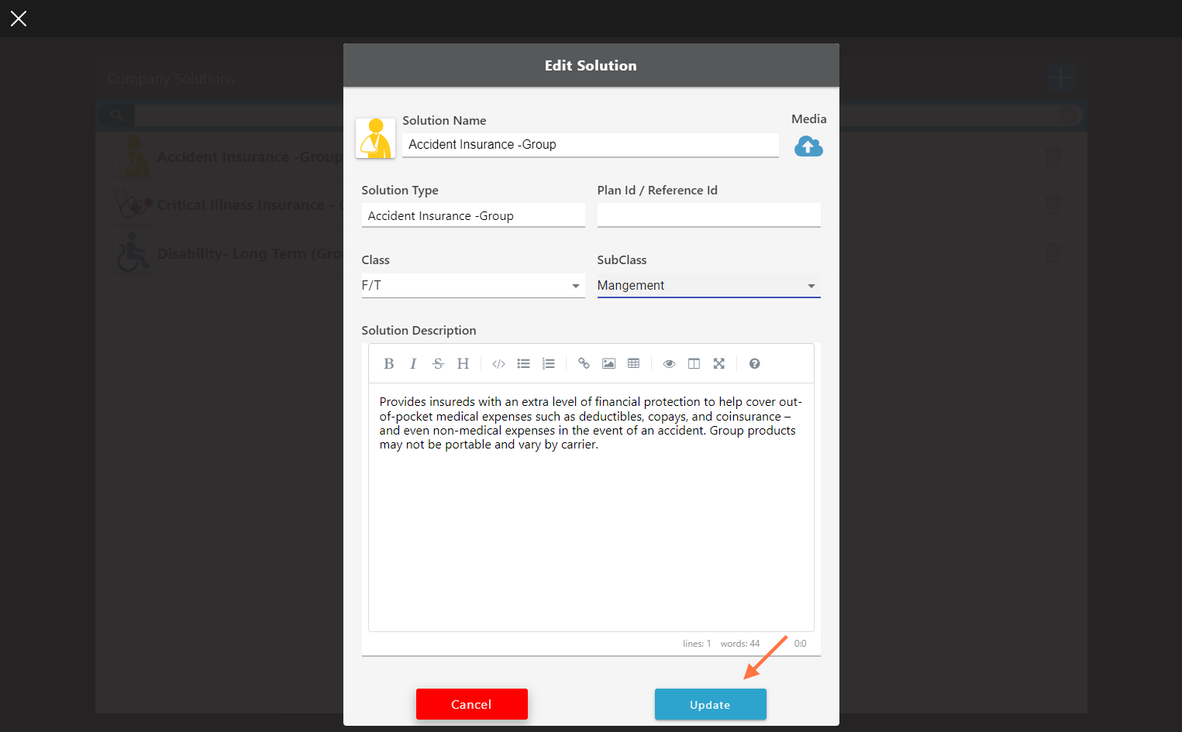Click the Solution Type input field
1182x732 pixels.
(x=473, y=215)
